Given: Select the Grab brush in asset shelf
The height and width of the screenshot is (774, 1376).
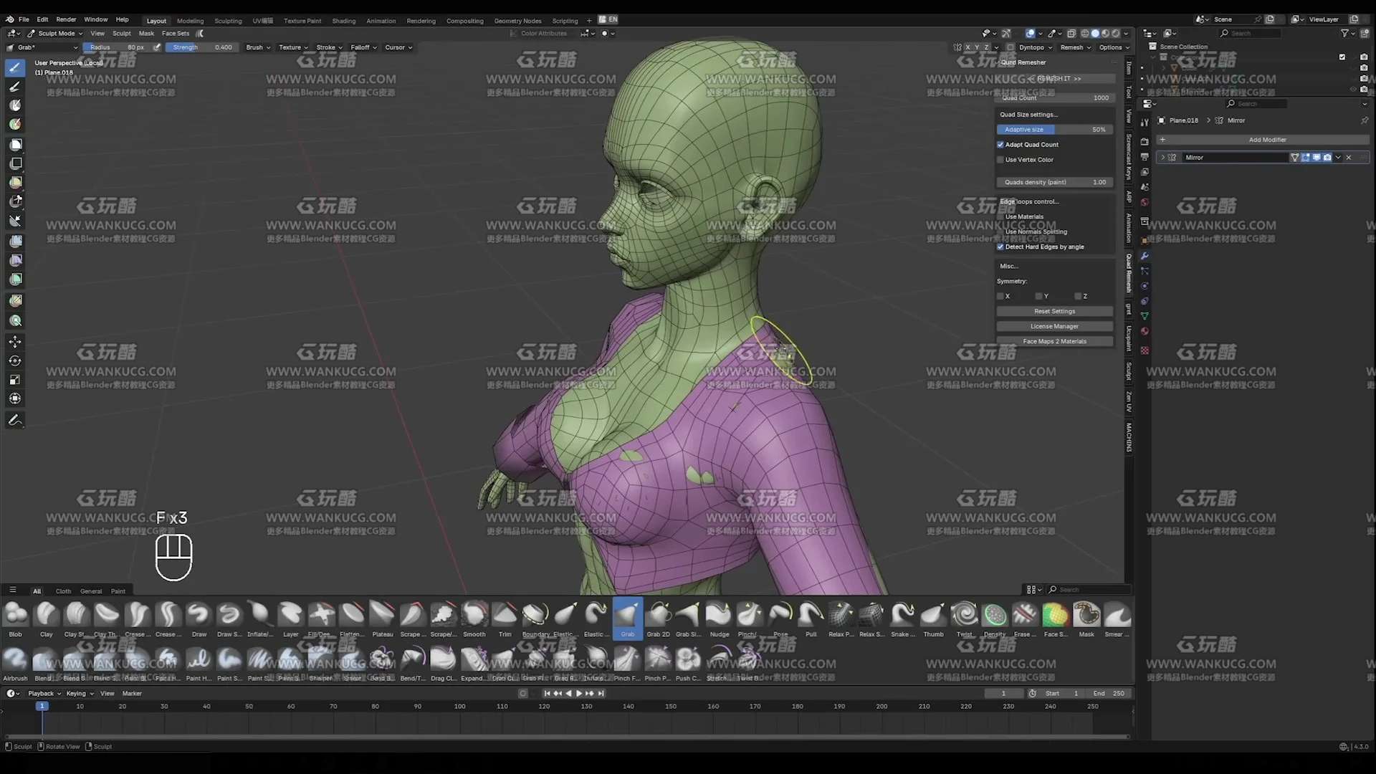Looking at the screenshot, I should pos(628,619).
